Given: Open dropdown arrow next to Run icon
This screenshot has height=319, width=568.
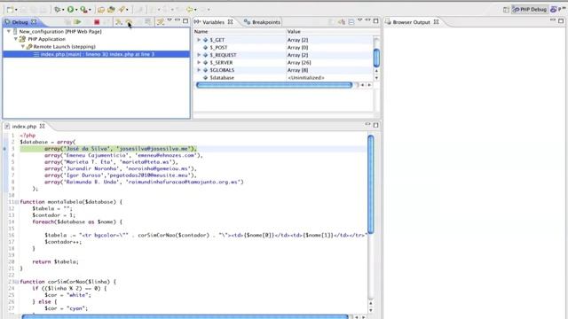Looking at the screenshot, I should coord(76,10).
